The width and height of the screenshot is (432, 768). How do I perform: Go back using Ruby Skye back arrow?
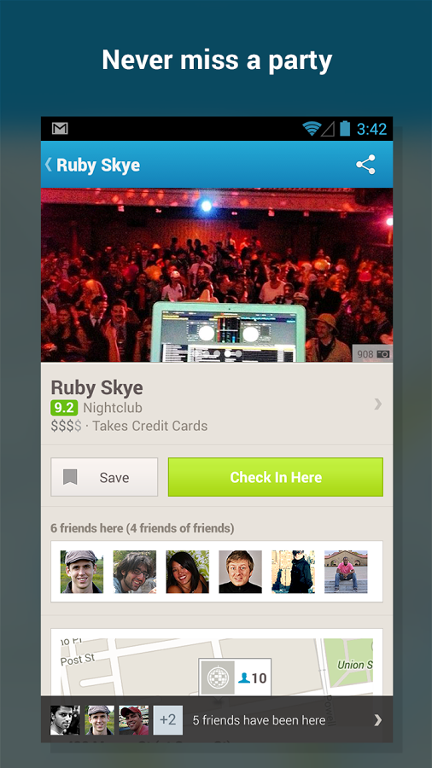tap(48, 165)
